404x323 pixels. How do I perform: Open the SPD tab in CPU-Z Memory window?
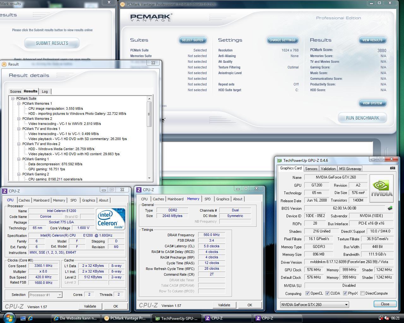pyautogui.click(x=207, y=199)
